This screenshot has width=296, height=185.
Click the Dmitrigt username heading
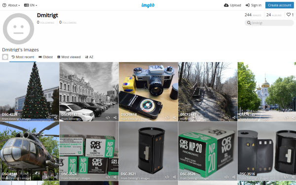point(47,15)
